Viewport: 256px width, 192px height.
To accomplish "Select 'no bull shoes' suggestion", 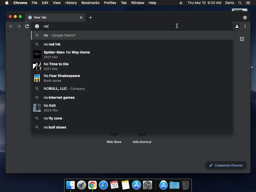I will click(x=132, y=127).
